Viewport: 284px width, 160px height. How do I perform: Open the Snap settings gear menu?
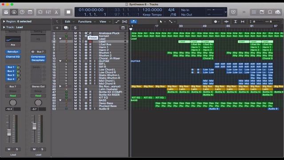pos(217,22)
